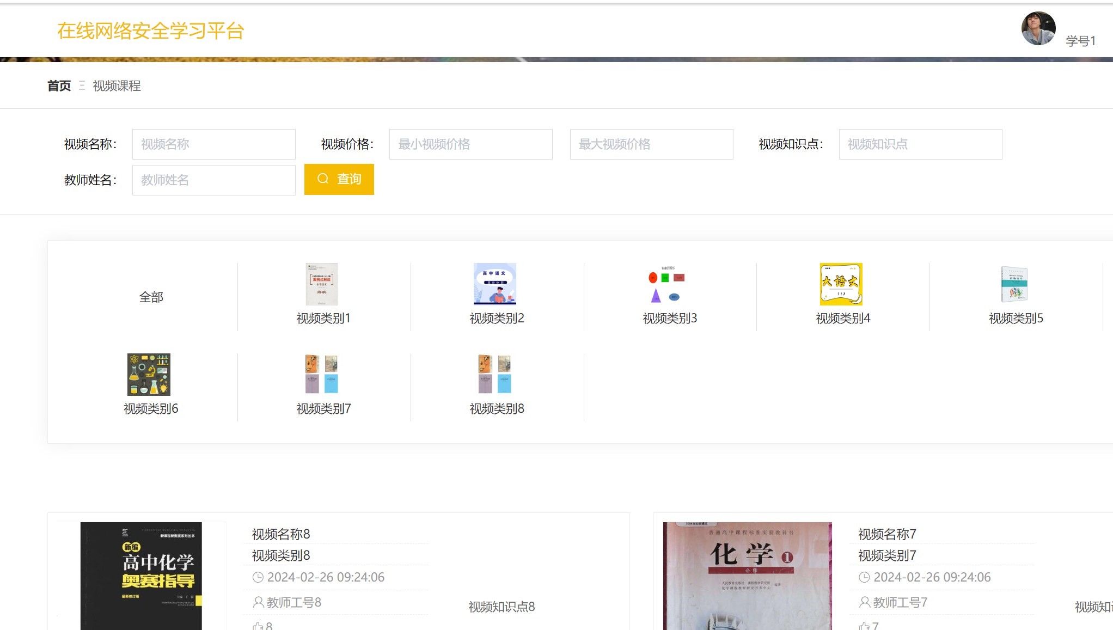Click the user avatar in the top bar
1113x630 pixels.
pos(1038,28)
